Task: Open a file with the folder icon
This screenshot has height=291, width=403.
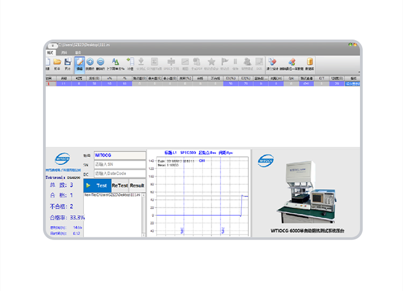Action: coord(57,61)
